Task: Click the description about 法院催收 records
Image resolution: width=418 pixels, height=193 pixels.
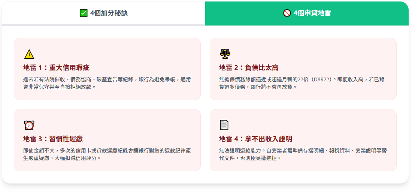Action: point(107,83)
